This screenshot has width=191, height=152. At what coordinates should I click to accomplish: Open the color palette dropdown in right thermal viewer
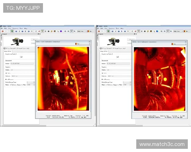tap(178, 44)
